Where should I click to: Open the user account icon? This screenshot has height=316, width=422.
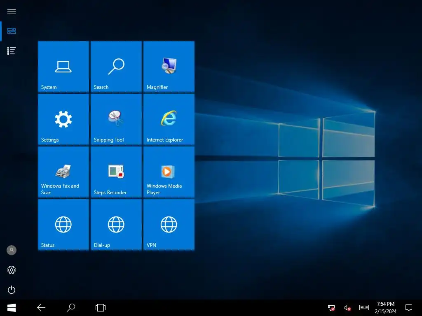click(11, 250)
